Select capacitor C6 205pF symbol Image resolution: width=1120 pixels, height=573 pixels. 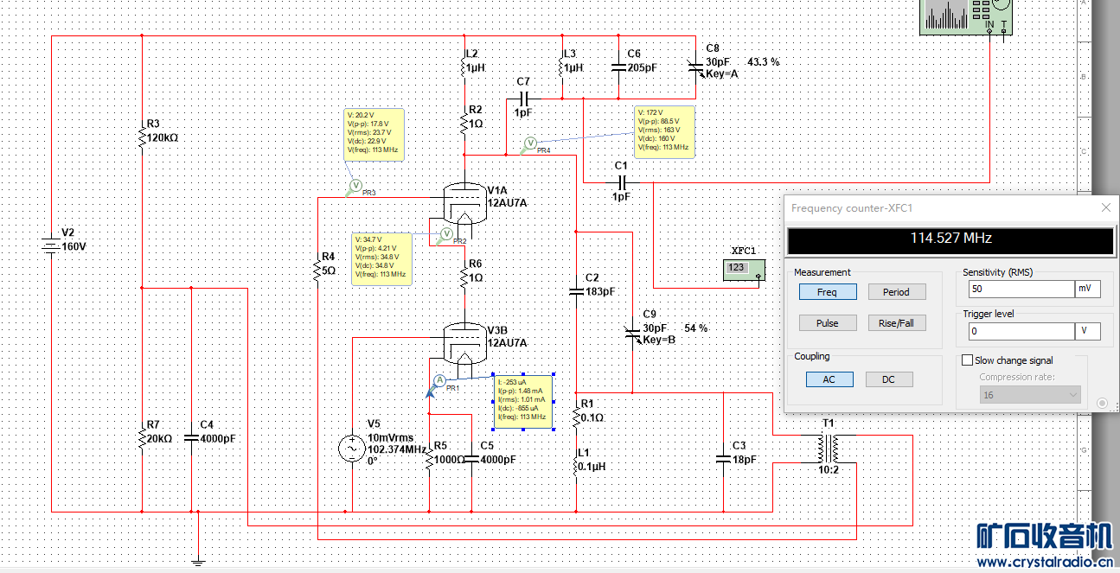click(618, 67)
